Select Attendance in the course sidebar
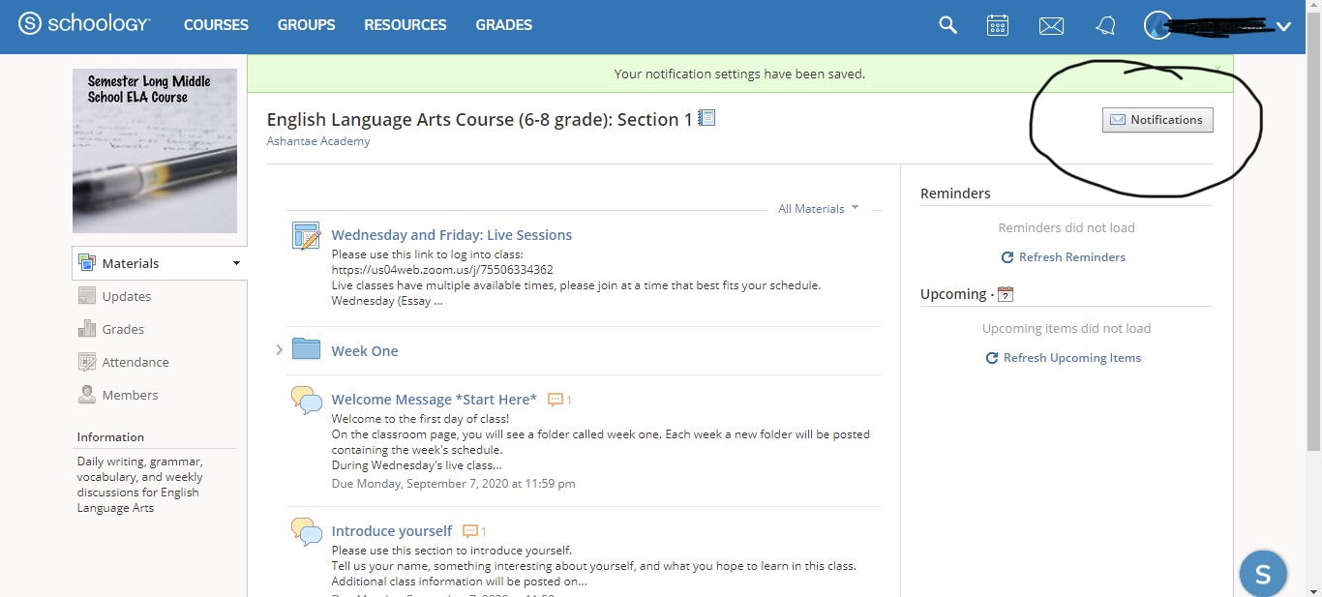This screenshot has width=1322, height=597. pyautogui.click(x=135, y=362)
